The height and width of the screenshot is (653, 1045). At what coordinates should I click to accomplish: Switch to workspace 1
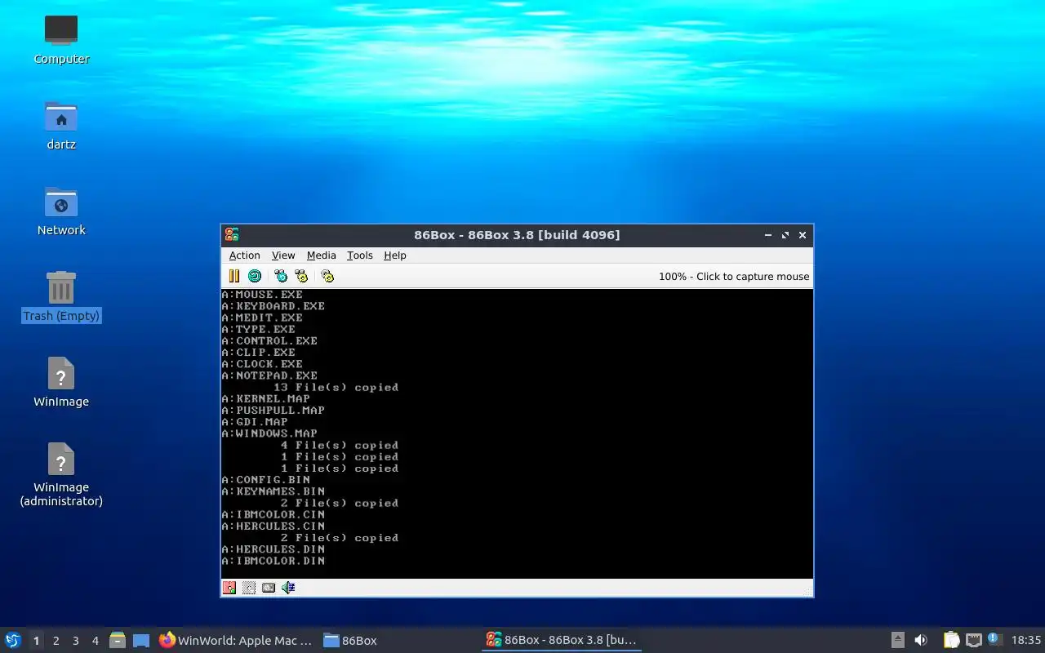36,641
